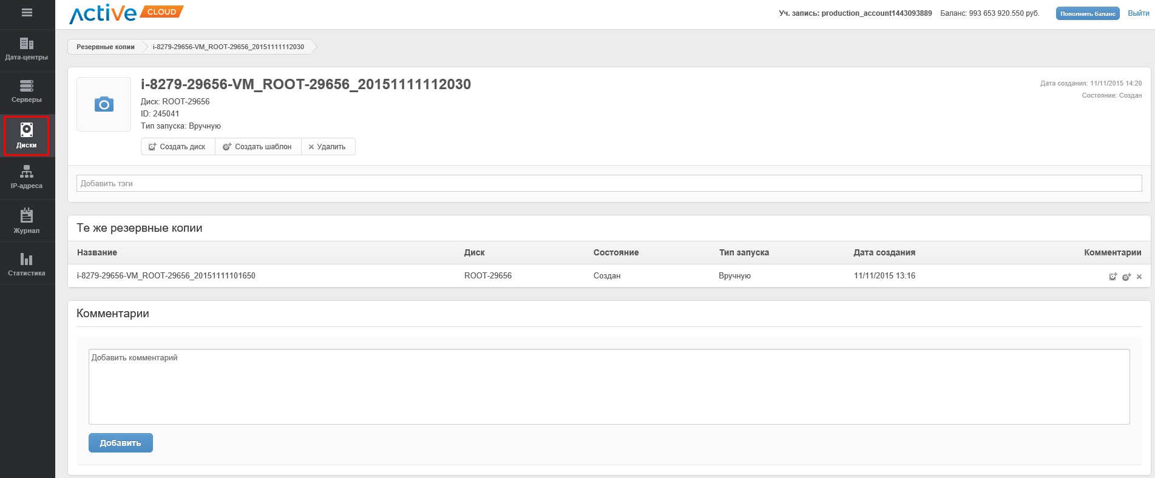Click the Пополнить баланс button
This screenshot has height=478, width=1155.
[1087, 13]
